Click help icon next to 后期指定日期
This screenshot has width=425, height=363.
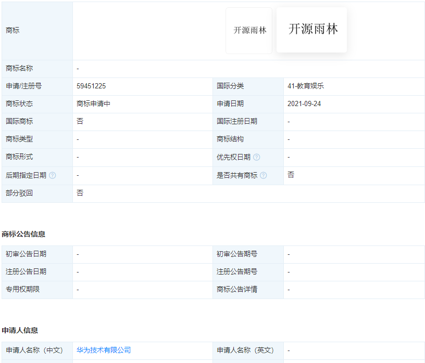coord(52,175)
